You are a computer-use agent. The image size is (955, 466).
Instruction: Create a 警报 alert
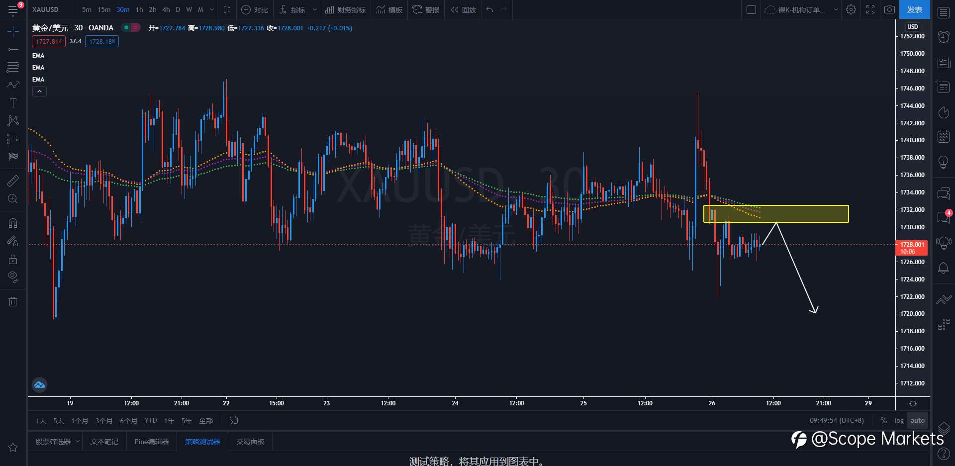click(x=426, y=9)
